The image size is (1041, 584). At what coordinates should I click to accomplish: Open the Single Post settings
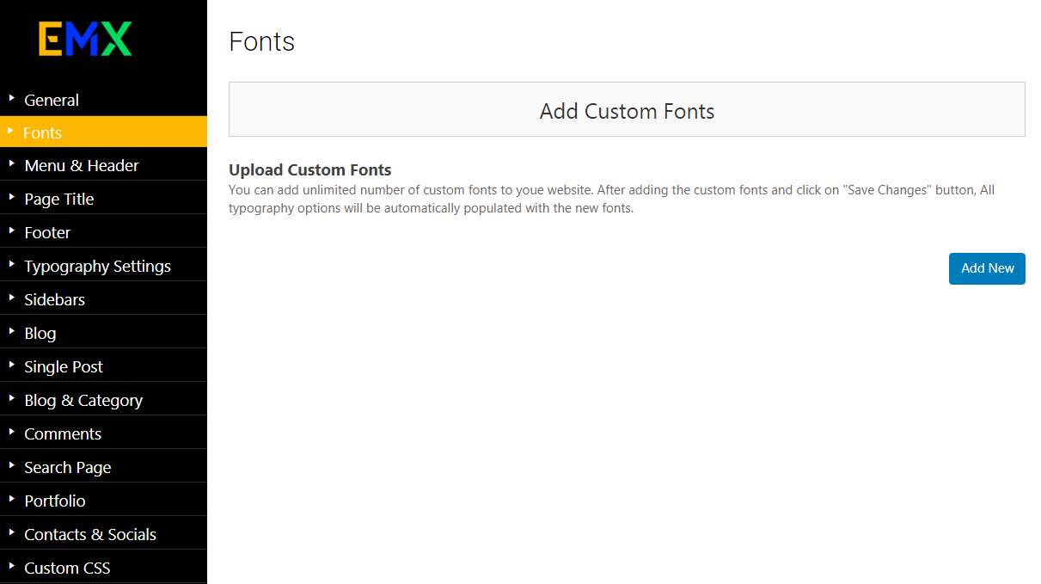click(x=64, y=366)
